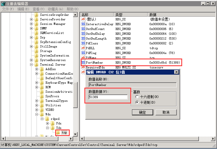Click the 数值数据 value input field

pos(108,97)
